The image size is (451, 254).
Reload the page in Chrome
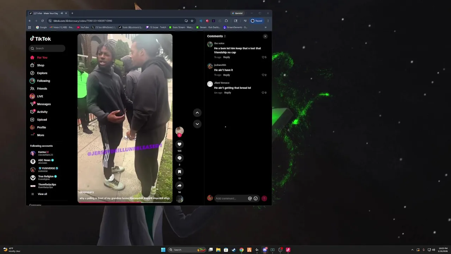tap(42, 21)
